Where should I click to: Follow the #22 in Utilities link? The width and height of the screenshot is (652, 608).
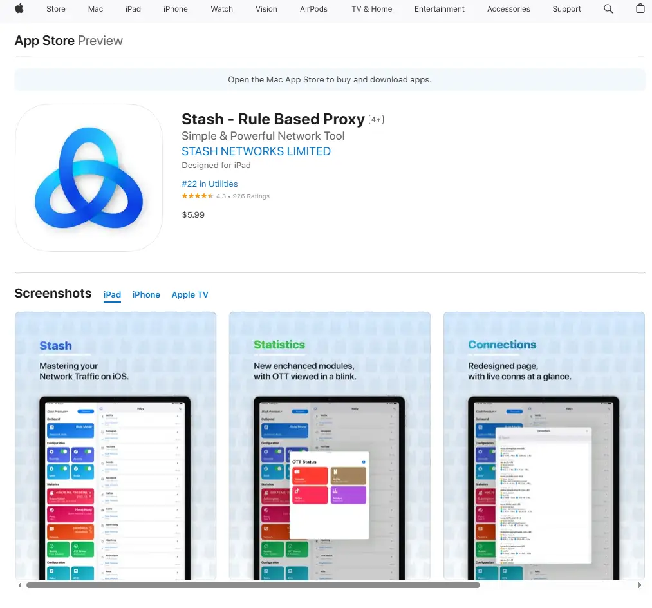coord(210,184)
